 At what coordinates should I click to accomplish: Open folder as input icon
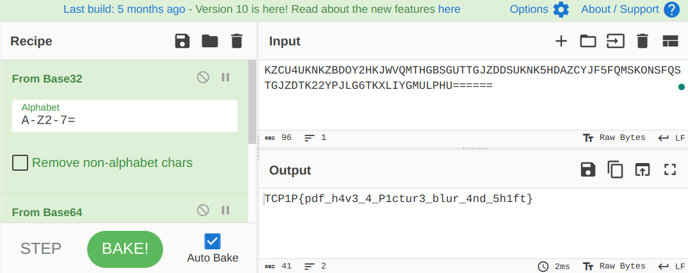coord(588,41)
